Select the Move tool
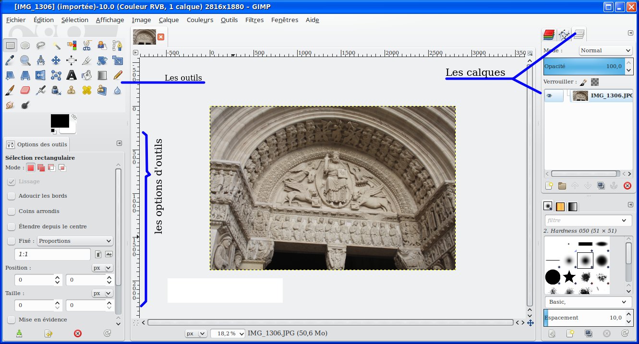 [x=56, y=60]
